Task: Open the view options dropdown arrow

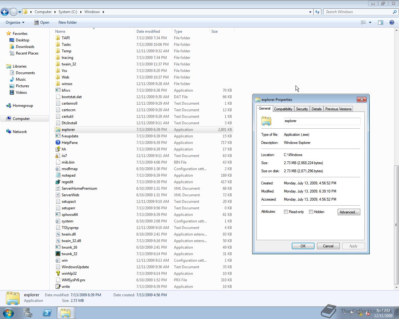Action: pyautogui.click(x=370, y=22)
